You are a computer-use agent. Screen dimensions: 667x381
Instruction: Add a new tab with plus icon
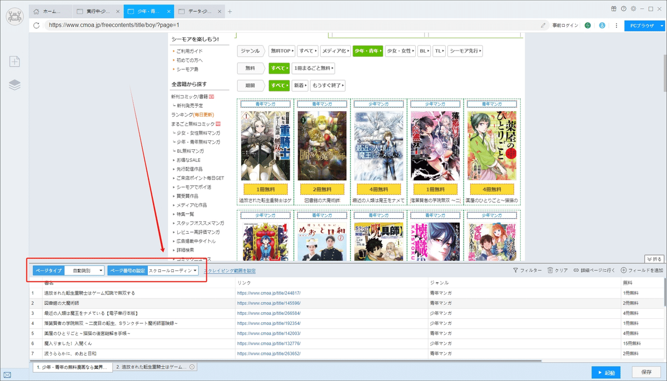(x=230, y=11)
